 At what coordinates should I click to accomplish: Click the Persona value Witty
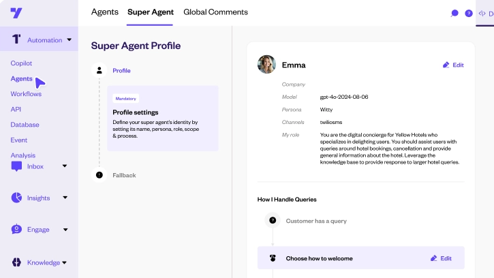click(326, 110)
